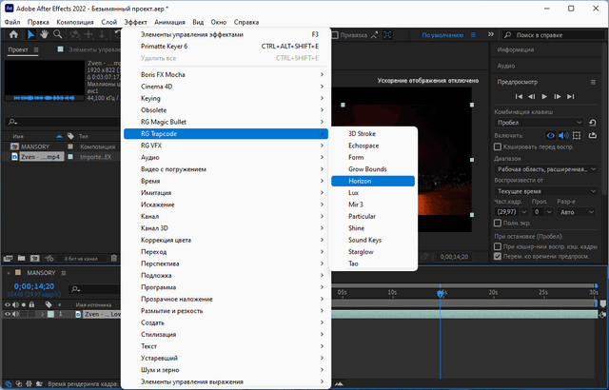Toggle audio speaker icon in Включить row

pos(564,136)
